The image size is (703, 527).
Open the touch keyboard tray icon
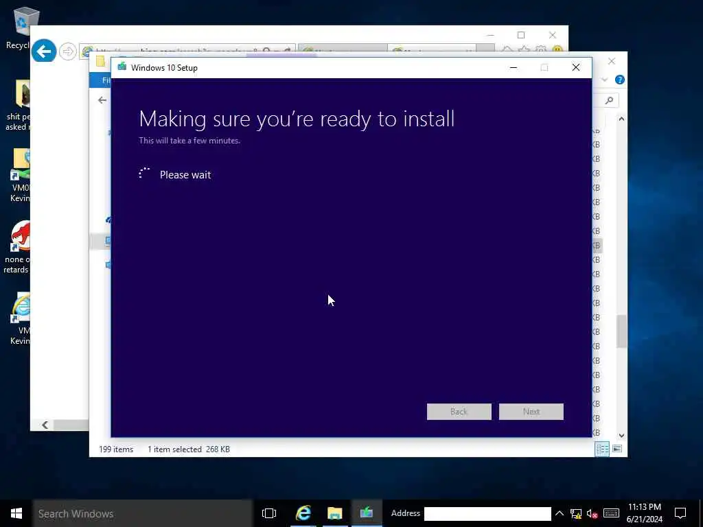(611, 513)
